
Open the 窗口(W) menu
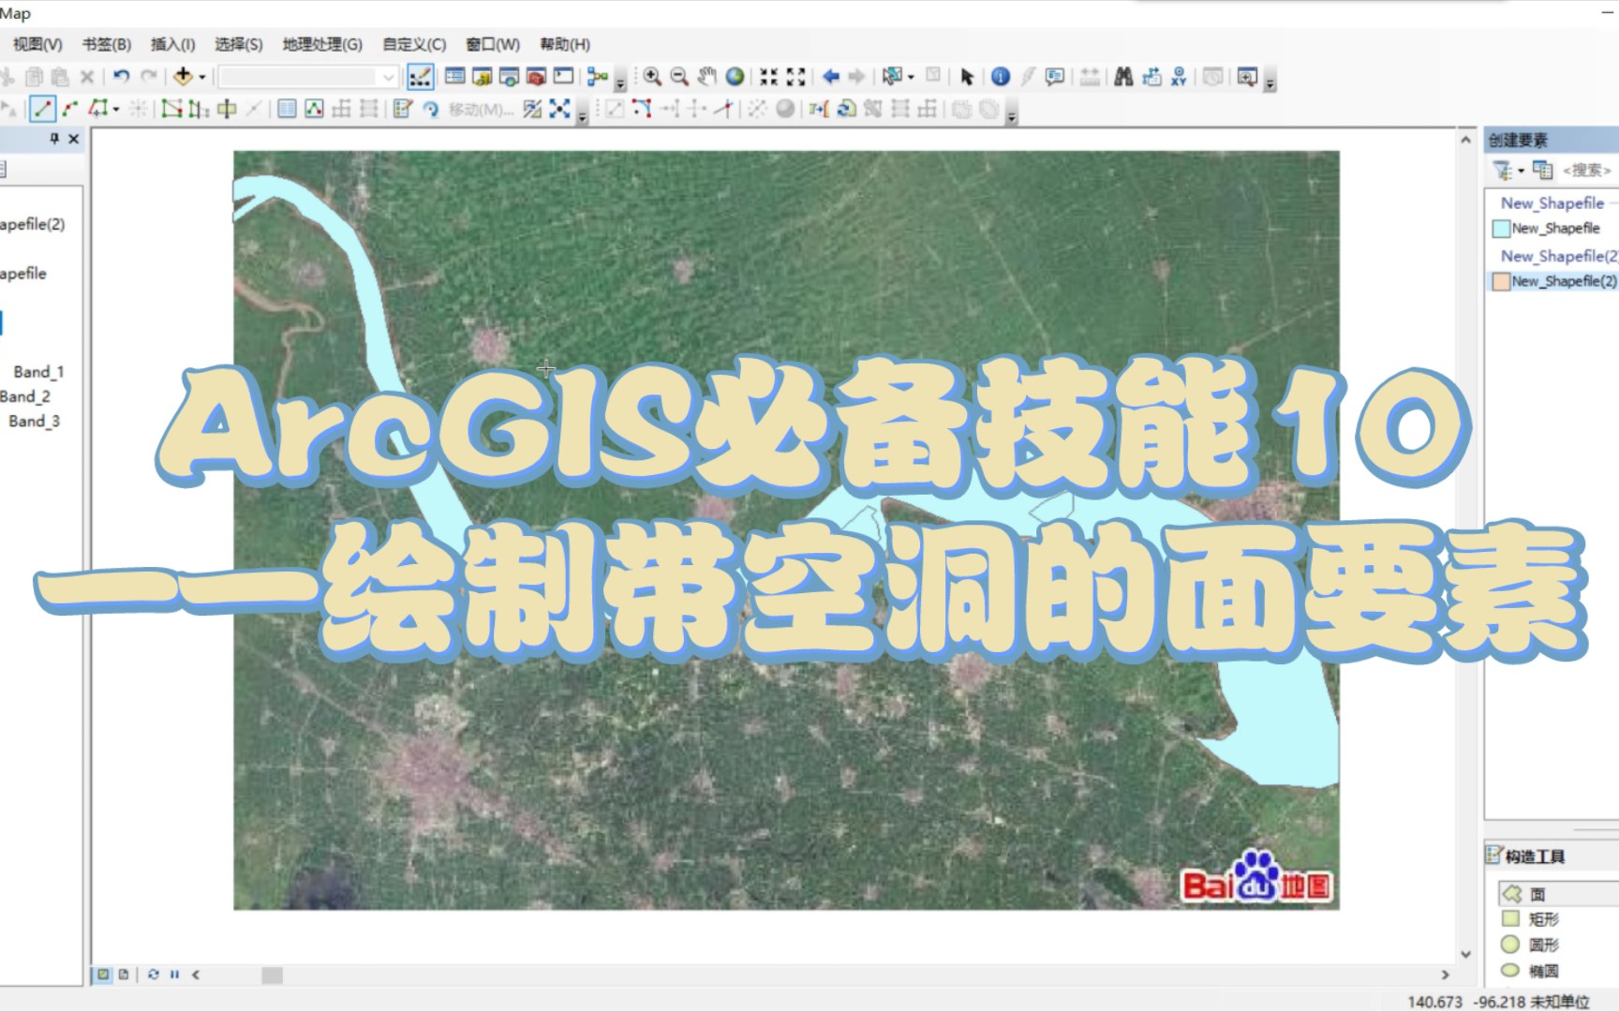tap(495, 44)
